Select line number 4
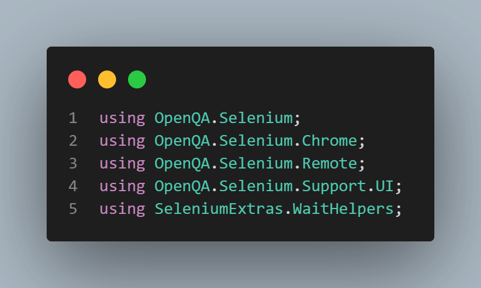 (x=73, y=186)
